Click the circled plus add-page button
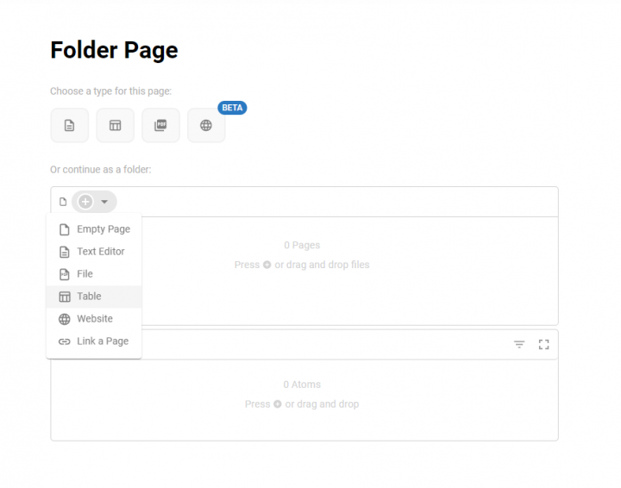This screenshot has width=621, height=488. pyautogui.click(x=85, y=202)
